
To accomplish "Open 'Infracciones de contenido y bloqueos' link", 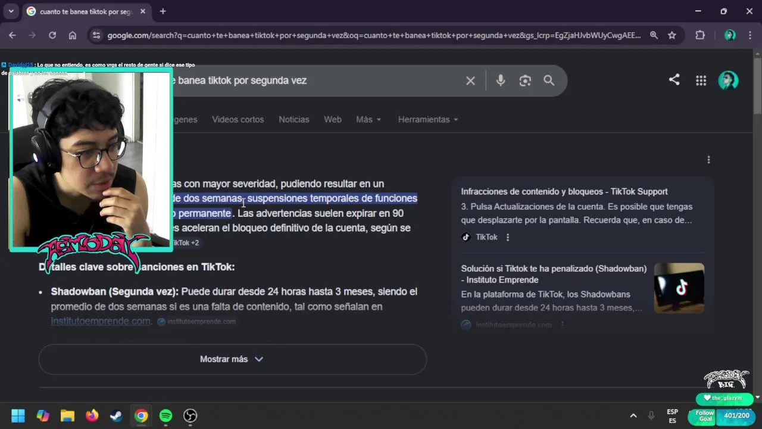I will [x=564, y=191].
